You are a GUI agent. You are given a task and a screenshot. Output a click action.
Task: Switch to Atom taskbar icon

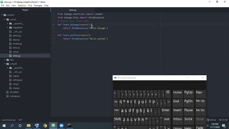53,125
